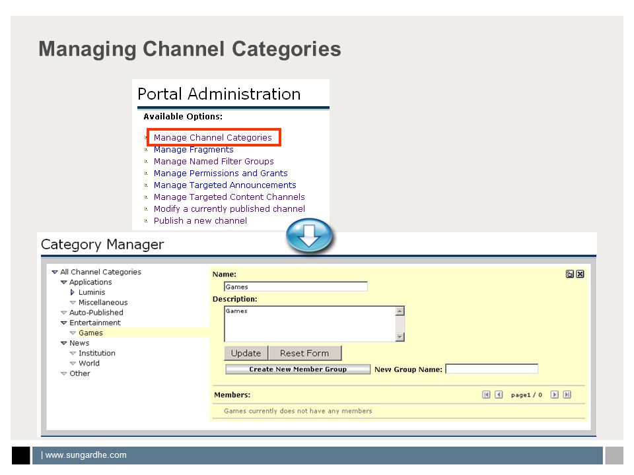Image resolution: width=634 pixels, height=475 pixels.
Task: Toggle the Miscellaneous node triangle
Action: (x=73, y=303)
